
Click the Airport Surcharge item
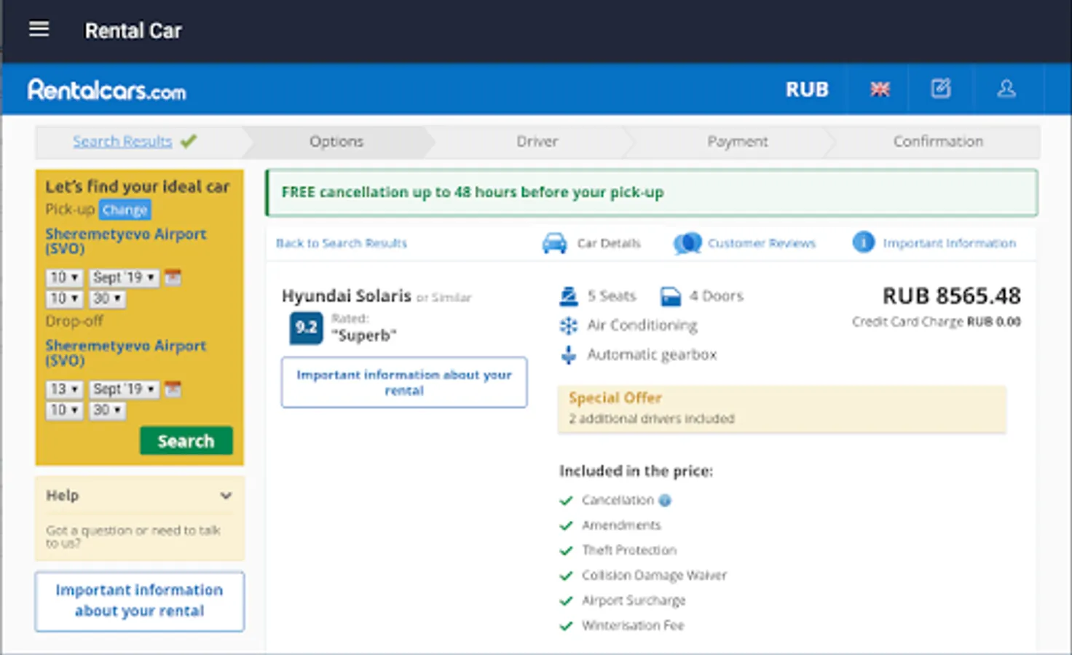tap(634, 600)
